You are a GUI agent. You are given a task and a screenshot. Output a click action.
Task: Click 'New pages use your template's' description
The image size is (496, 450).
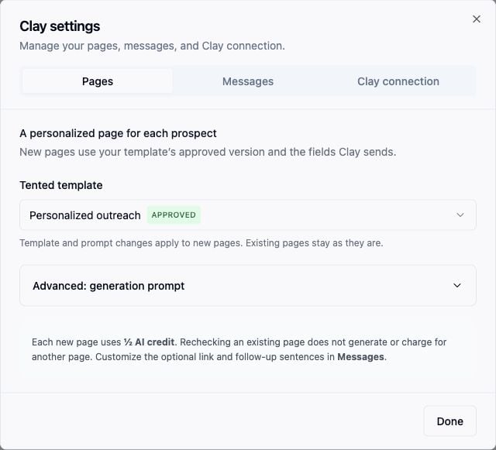208,152
